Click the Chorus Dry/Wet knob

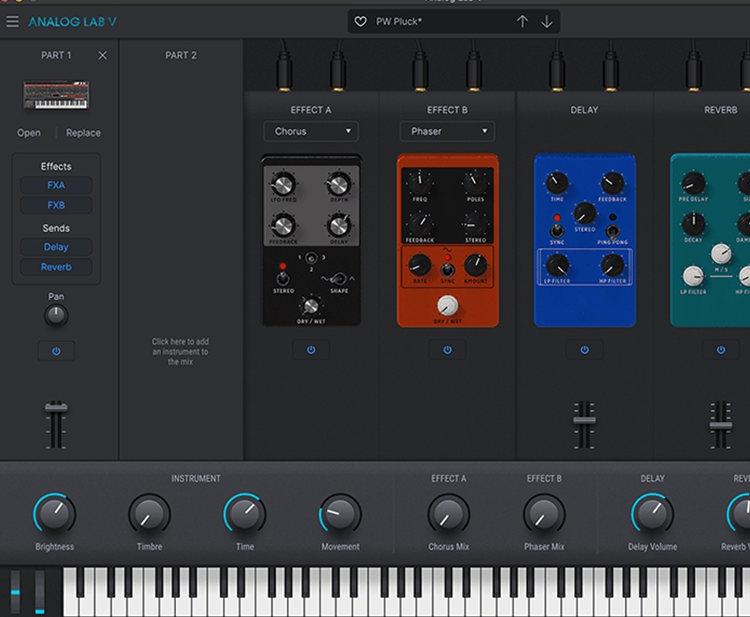pyautogui.click(x=311, y=306)
